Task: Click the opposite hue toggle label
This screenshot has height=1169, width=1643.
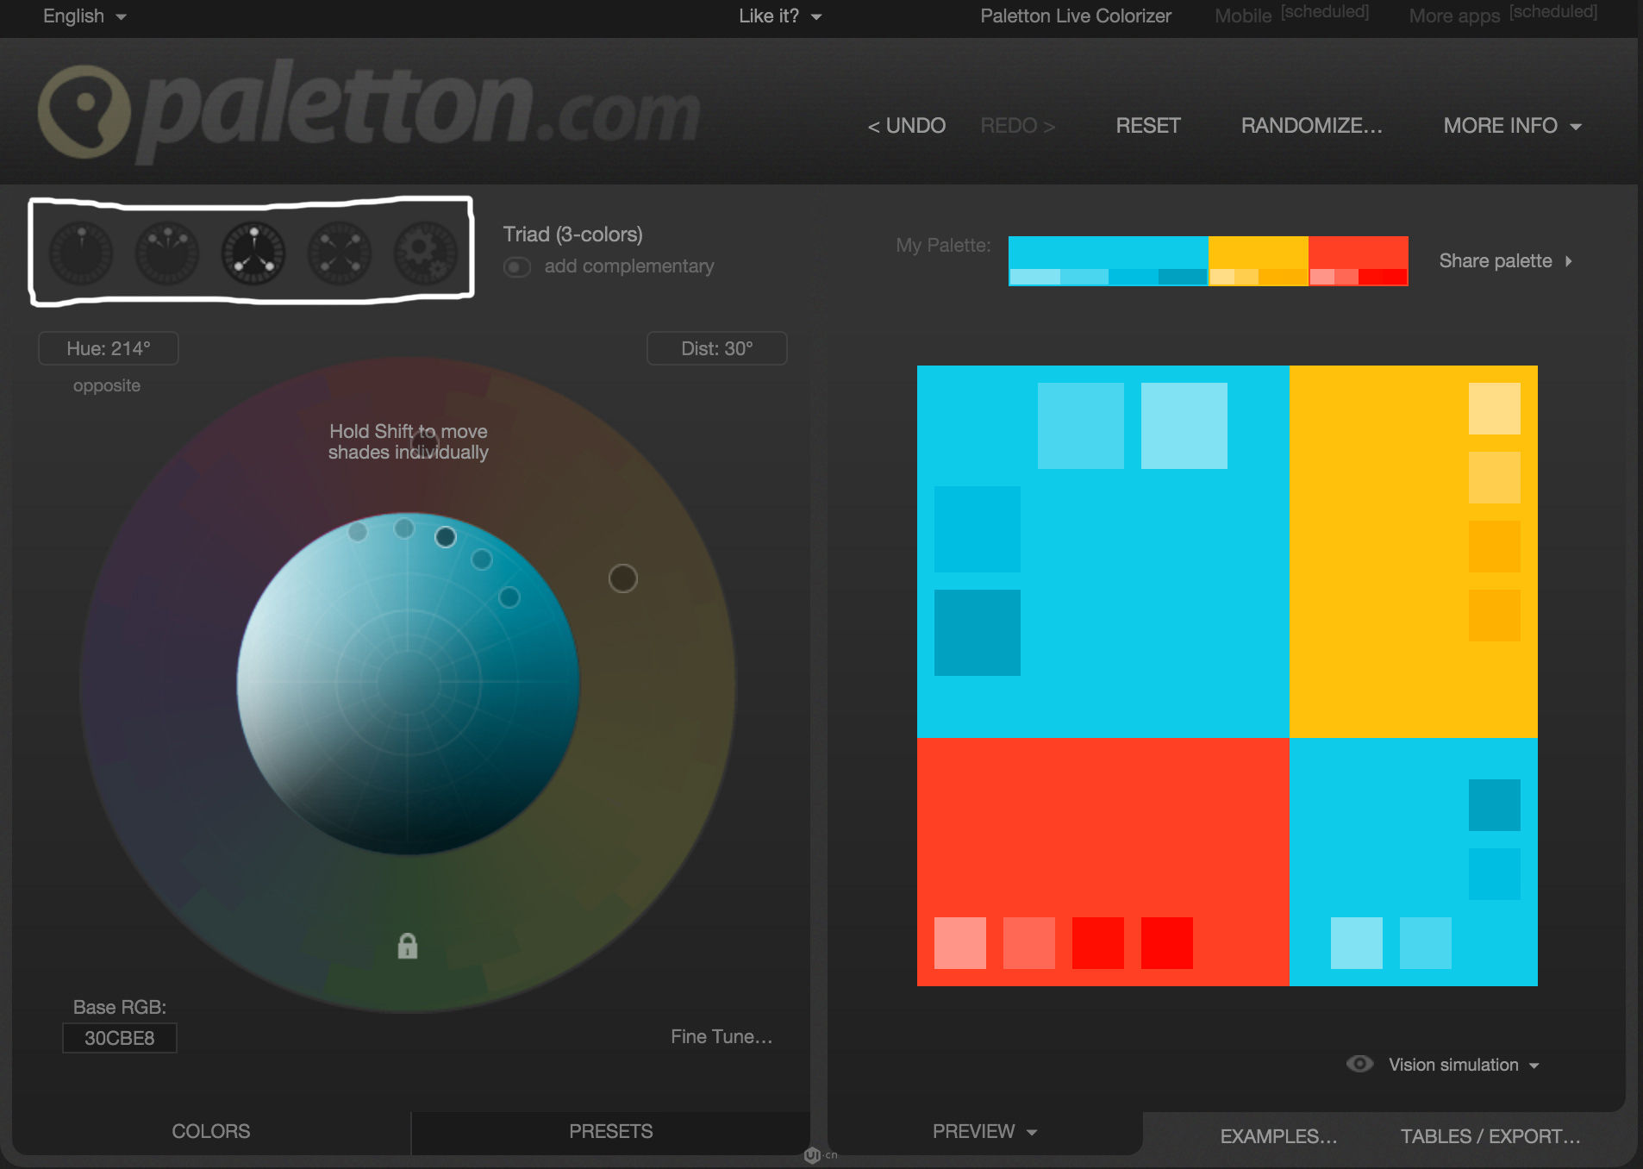Action: click(x=107, y=385)
